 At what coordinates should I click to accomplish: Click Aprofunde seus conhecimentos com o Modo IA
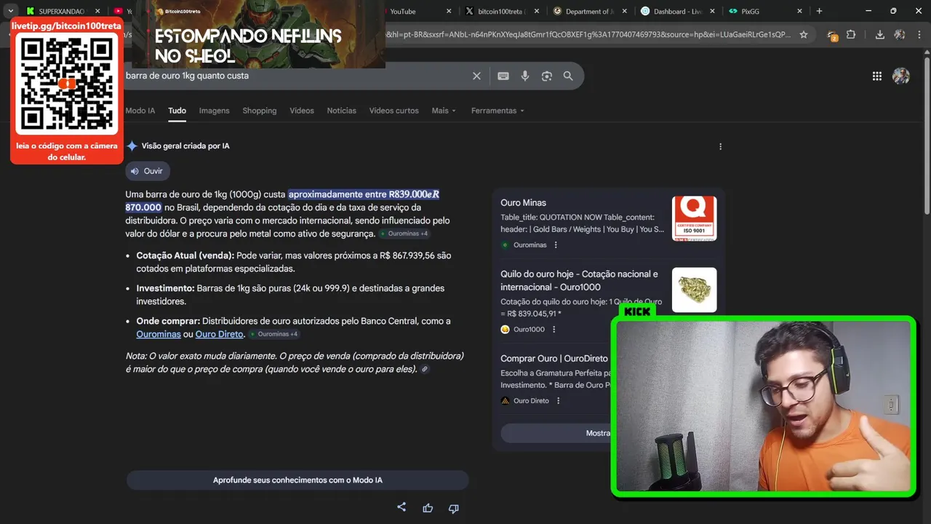(297, 480)
